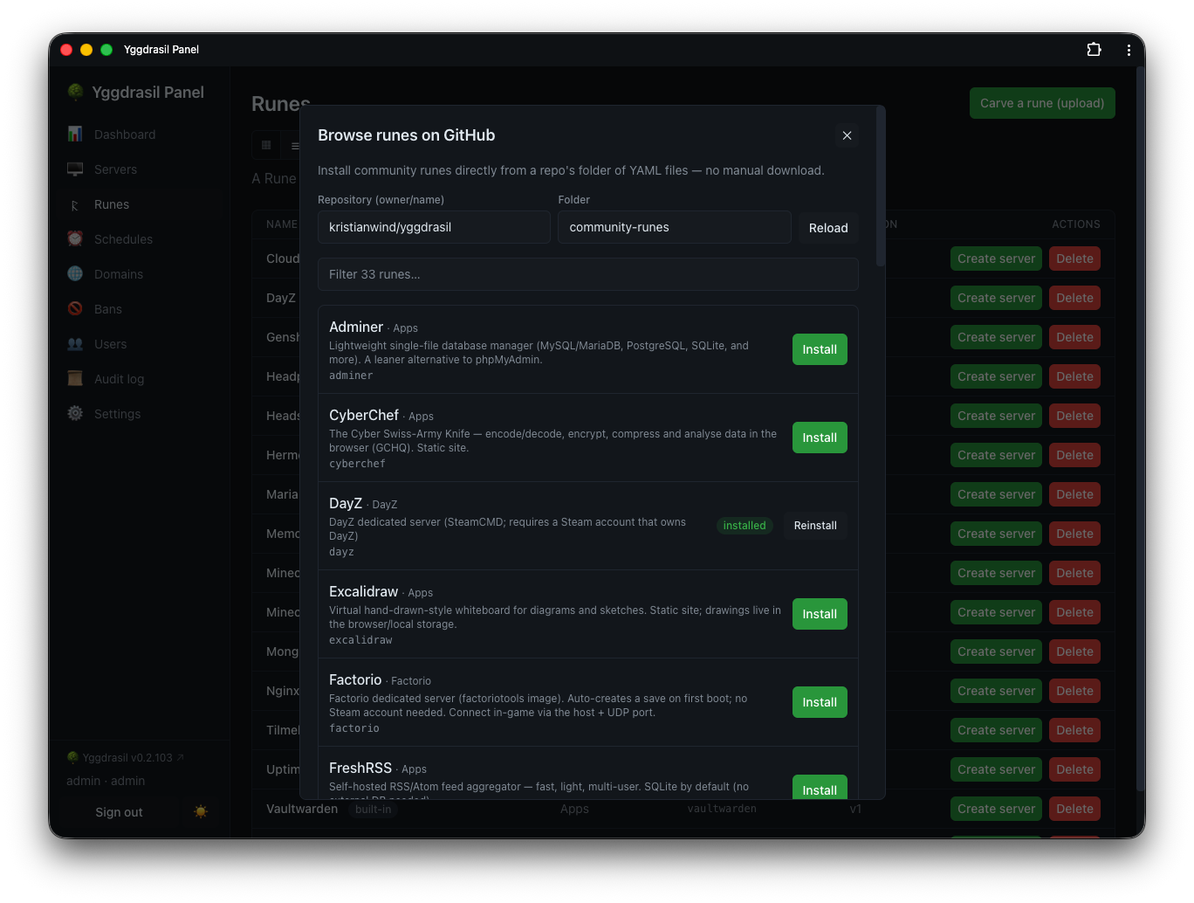Create server in the DayZ table row
1194x903 pixels.
click(996, 298)
